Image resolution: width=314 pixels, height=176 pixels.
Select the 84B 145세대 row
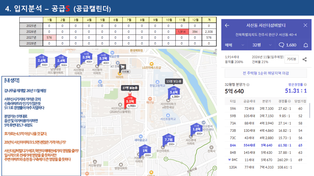[x=266, y=152]
